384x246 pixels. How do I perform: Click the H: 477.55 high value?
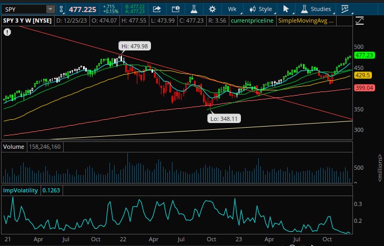(x=134, y=20)
